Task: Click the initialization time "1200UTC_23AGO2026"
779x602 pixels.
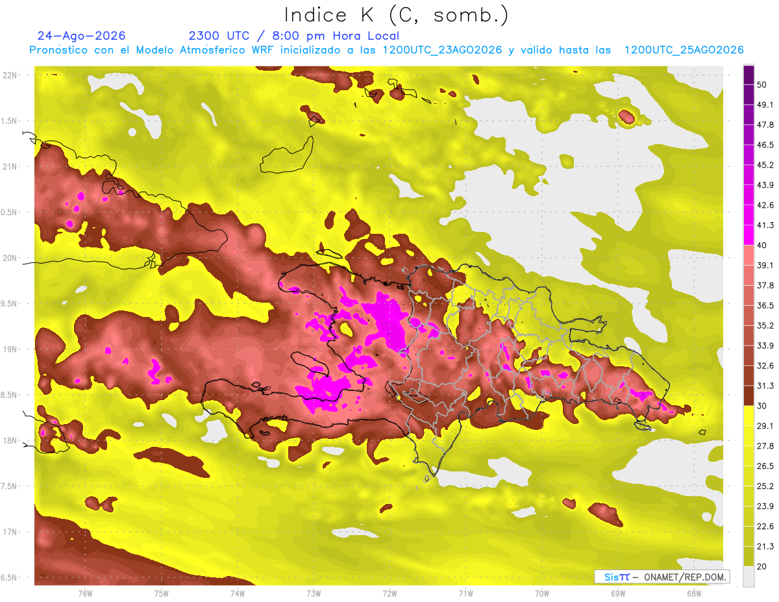Action: pos(442,50)
